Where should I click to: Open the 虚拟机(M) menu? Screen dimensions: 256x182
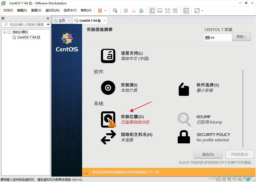(53, 10)
